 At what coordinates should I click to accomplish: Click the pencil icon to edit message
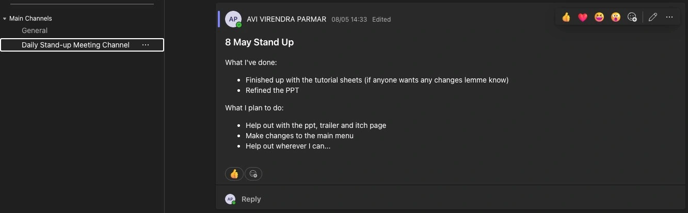[x=653, y=18]
